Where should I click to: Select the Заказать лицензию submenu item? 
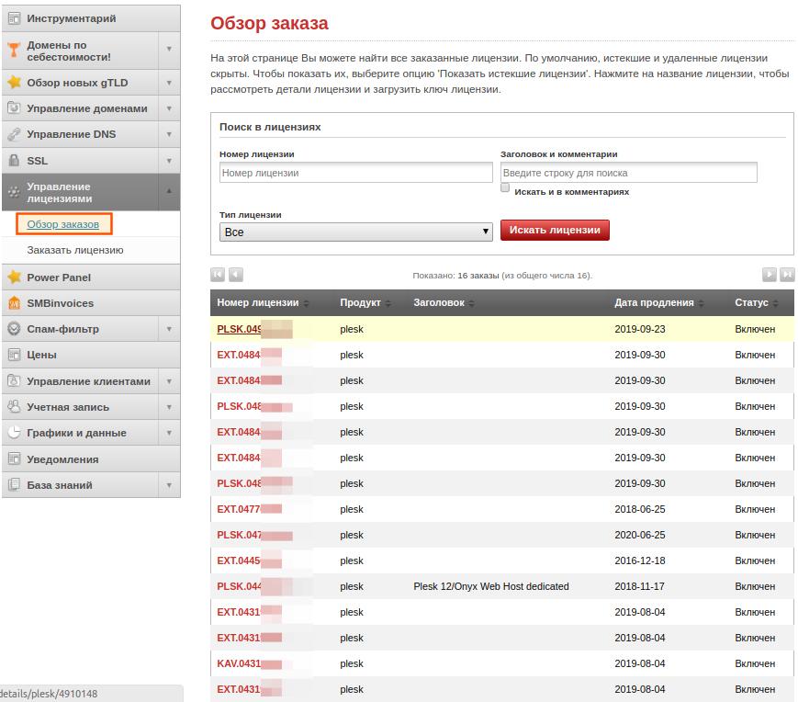(75, 250)
